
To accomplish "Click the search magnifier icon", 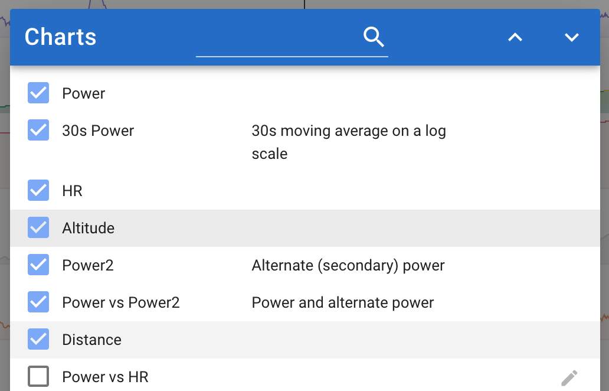I will point(374,37).
